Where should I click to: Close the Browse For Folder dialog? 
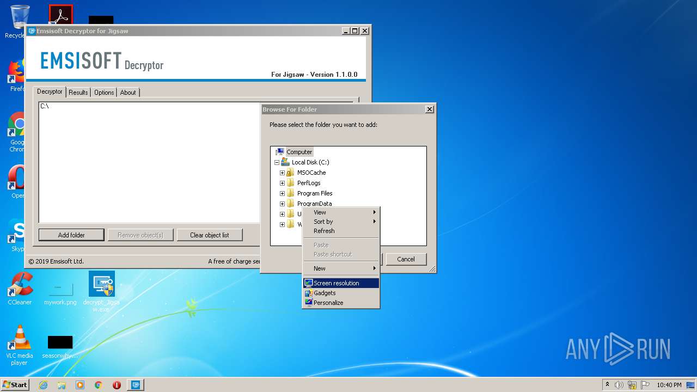click(429, 109)
